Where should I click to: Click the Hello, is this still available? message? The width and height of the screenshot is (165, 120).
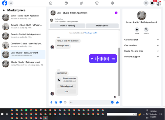pyautogui.click(x=68, y=41)
